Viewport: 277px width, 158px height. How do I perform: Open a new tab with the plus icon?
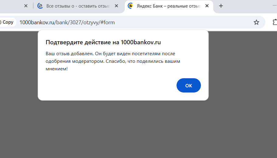tap(221, 6)
